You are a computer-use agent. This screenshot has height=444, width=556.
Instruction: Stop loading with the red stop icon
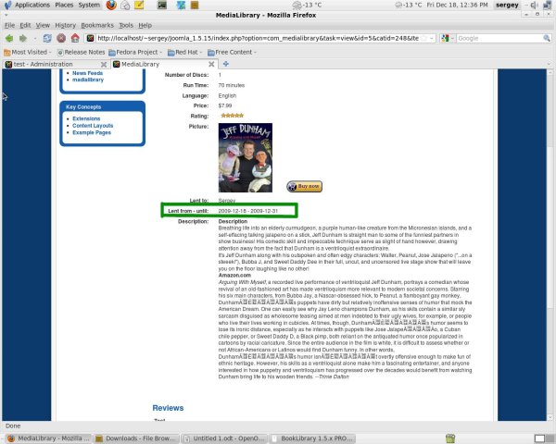click(x=61, y=38)
